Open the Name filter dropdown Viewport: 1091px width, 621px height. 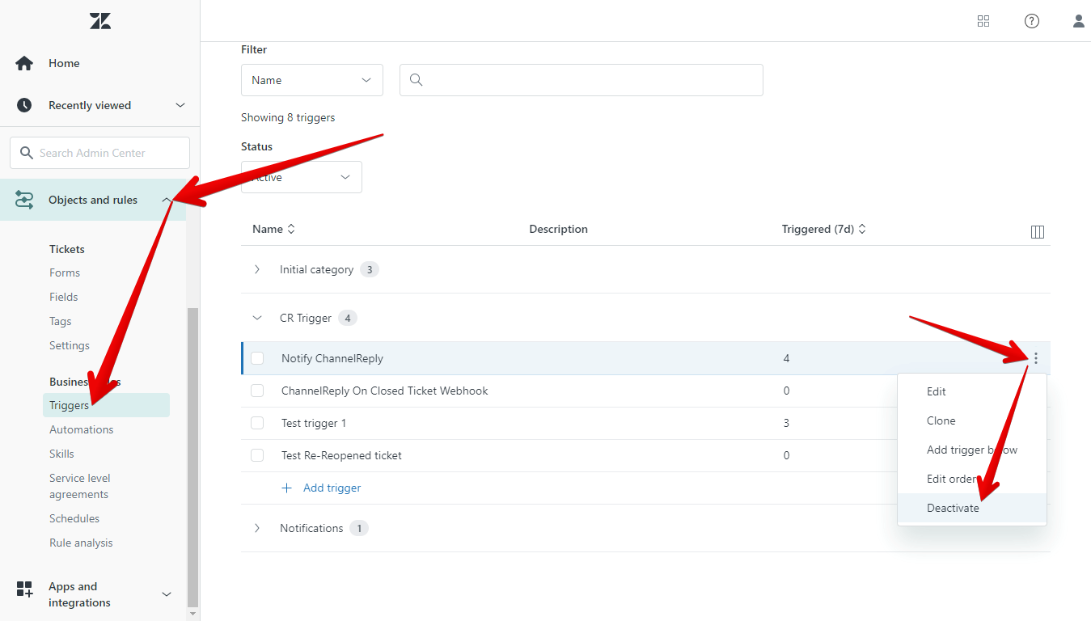pos(312,80)
